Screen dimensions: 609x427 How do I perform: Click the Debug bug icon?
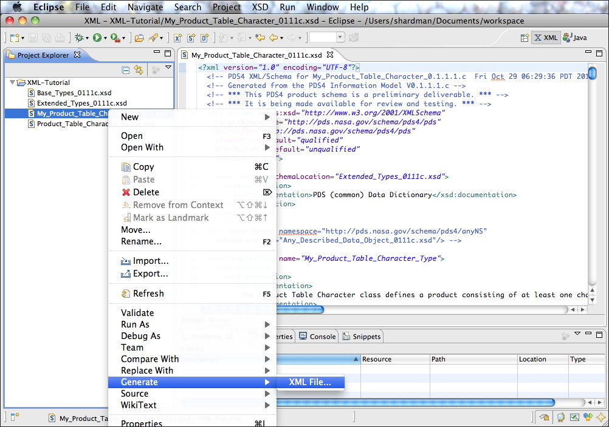point(79,38)
